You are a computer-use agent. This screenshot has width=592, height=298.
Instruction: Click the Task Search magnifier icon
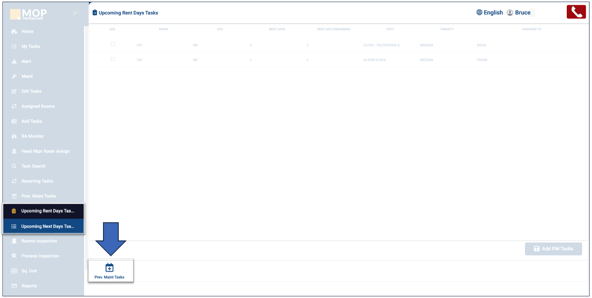point(14,166)
